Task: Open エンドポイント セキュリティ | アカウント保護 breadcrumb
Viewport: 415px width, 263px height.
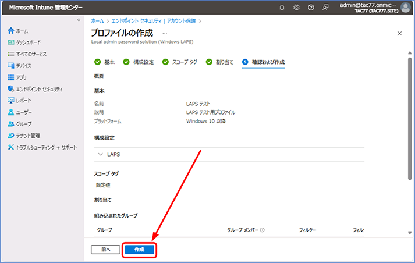Action: (x=154, y=21)
